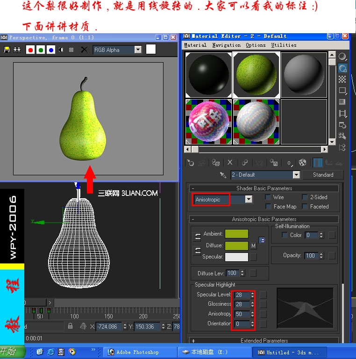
Task: Click the Put to Library icon
Action: (x=274, y=163)
